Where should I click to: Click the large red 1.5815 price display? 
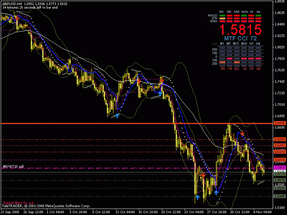pos(241,30)
